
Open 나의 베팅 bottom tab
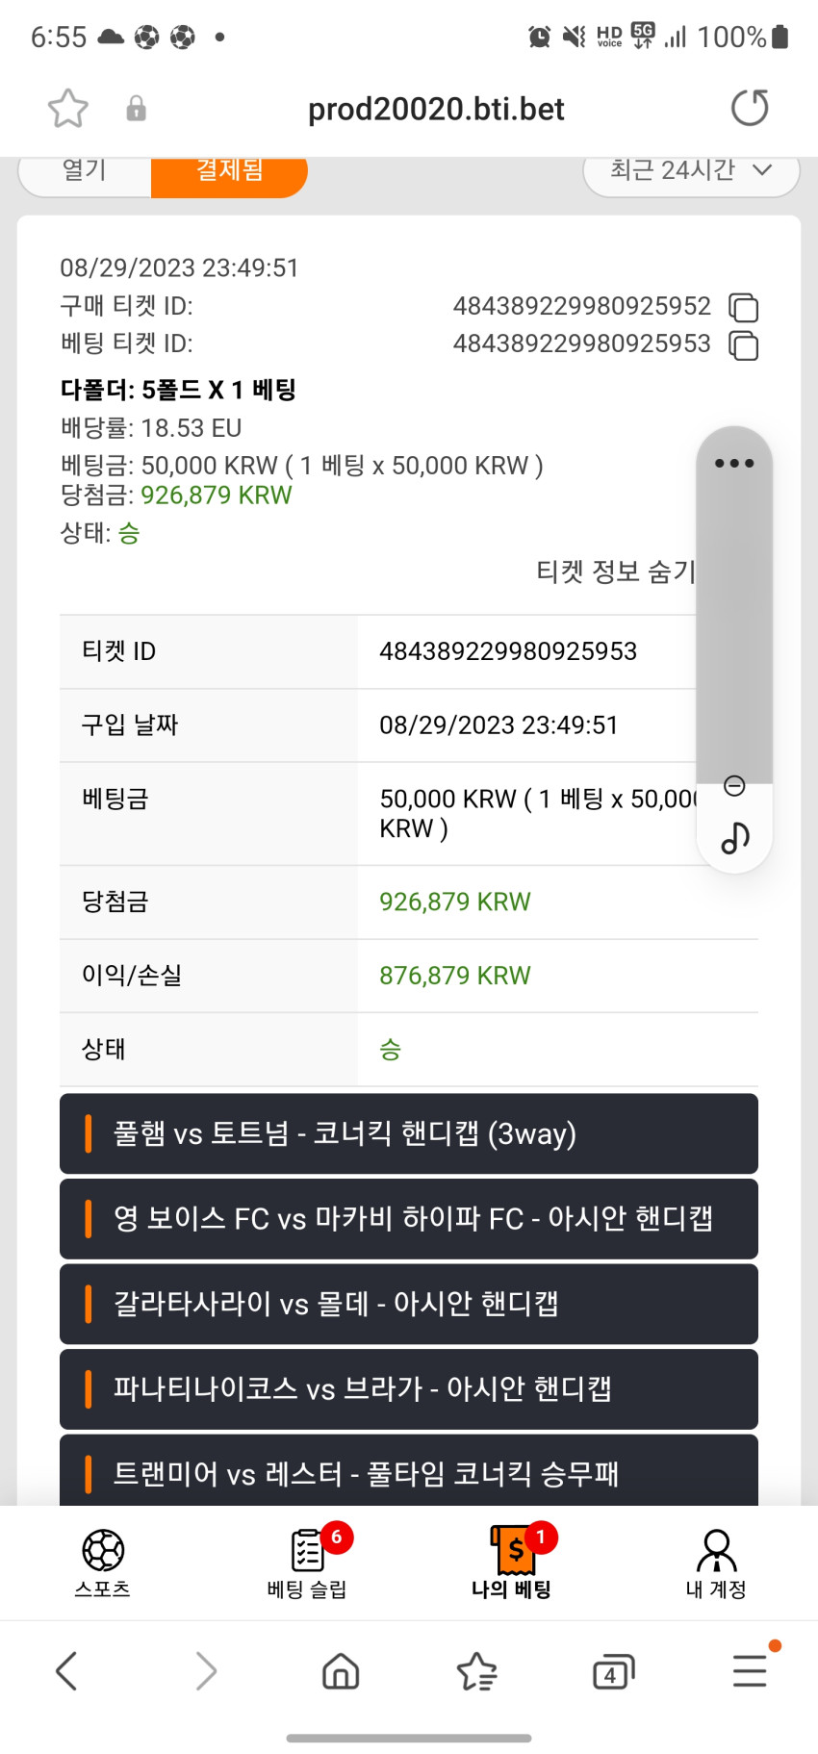coord(512,1563)
